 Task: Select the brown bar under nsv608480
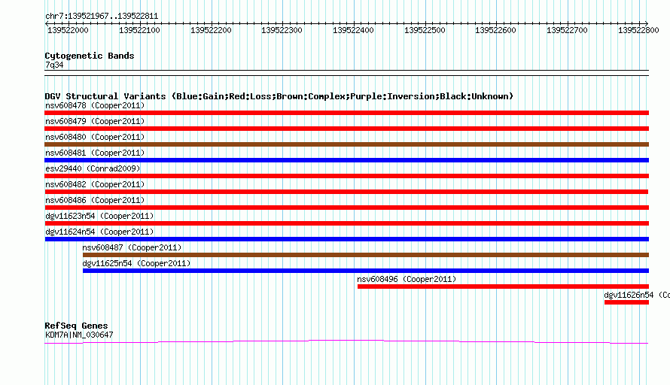(346, 144)
